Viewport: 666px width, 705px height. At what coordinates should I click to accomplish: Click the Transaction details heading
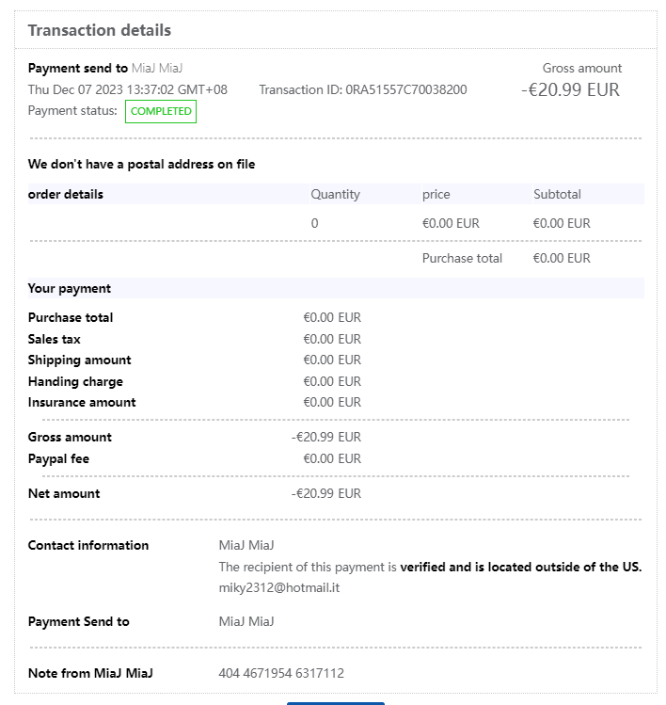pyautogui.click(x=100, y=30)
